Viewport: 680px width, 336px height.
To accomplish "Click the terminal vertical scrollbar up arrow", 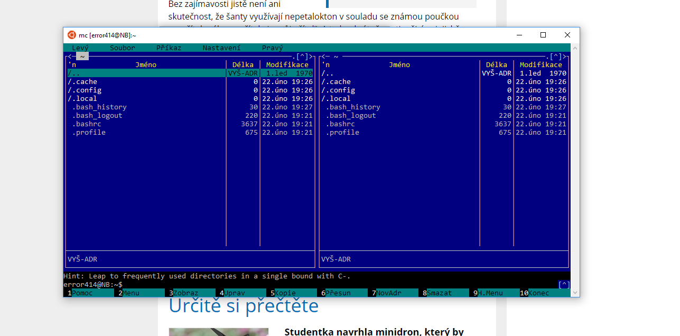I will pyautogui.click(x=575, y=48).
